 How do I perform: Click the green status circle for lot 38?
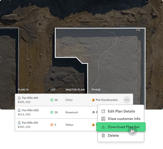[52, 100]
